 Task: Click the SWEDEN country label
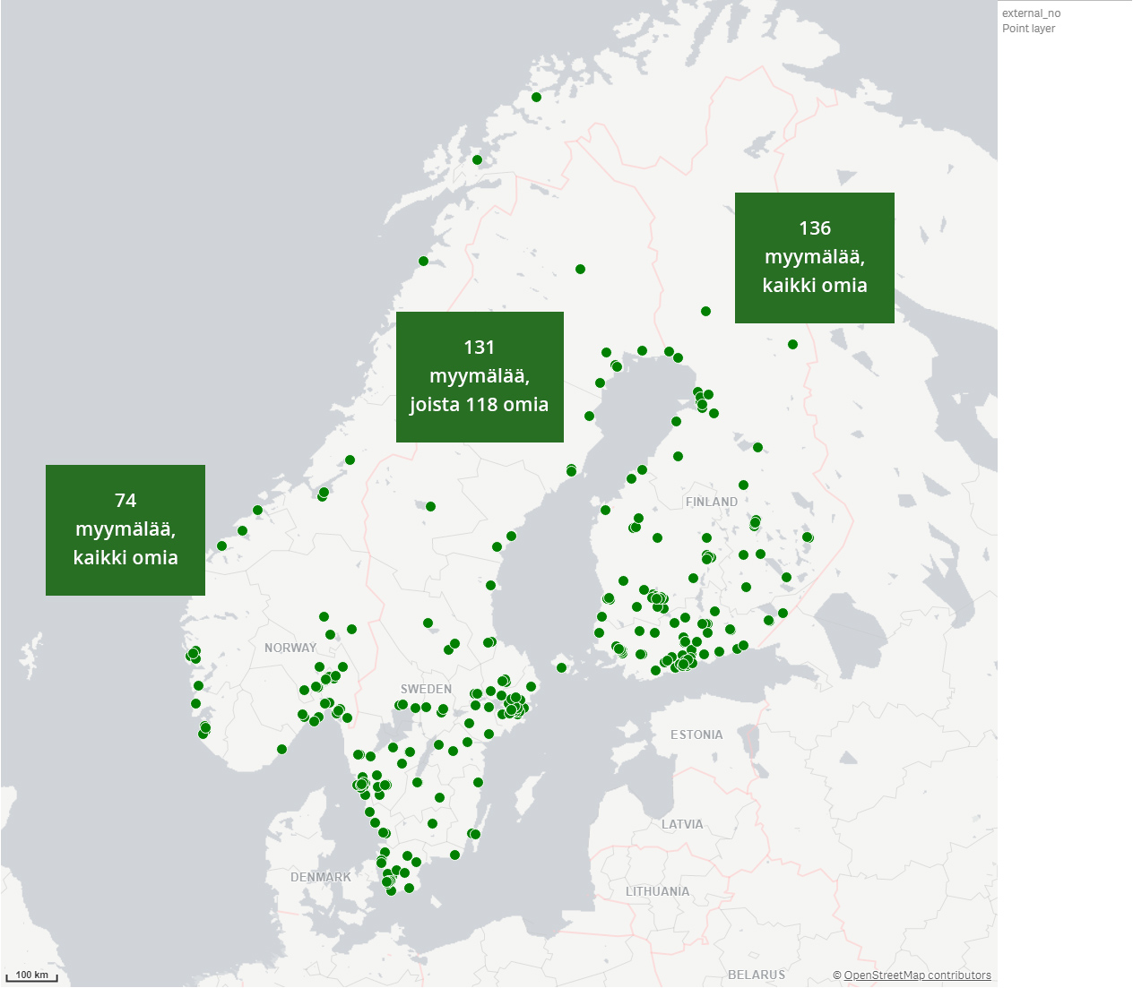(427, 689)
